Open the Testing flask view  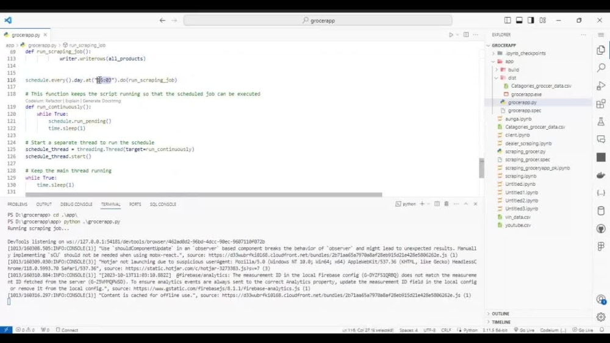tap(601, 122)
